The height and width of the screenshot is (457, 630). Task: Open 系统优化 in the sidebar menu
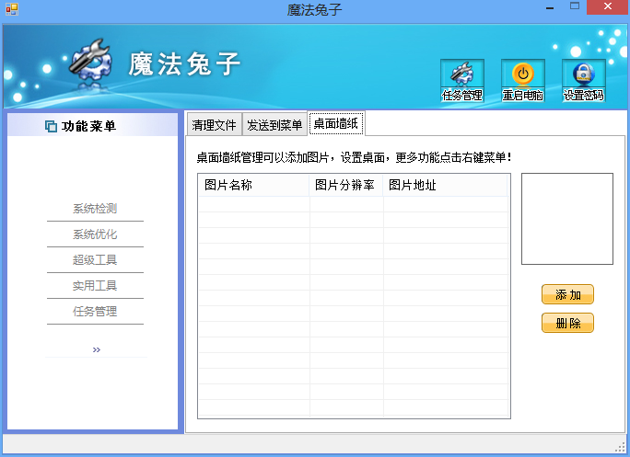[x=95, y=234]
